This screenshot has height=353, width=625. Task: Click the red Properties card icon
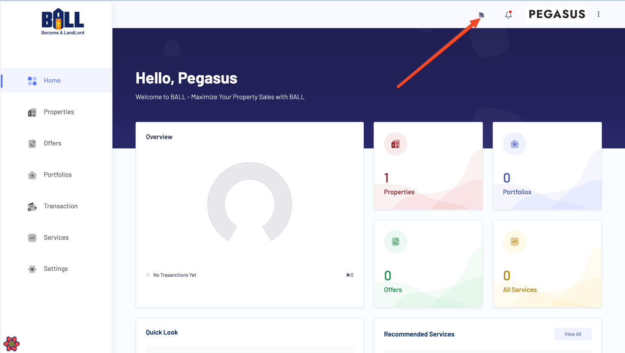[x=396, y=144]
